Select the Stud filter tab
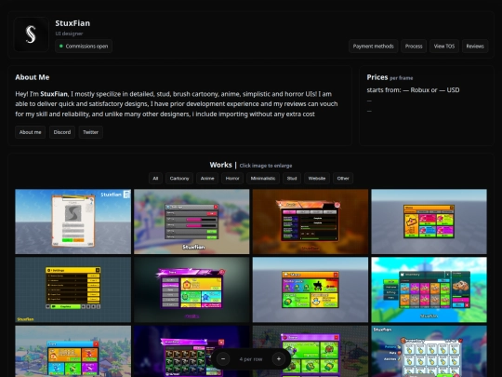502x377 pixels. click(x=292, y=178)
